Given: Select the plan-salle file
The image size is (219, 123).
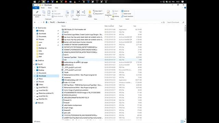Looking at the screenshot, I should (67, 113).
